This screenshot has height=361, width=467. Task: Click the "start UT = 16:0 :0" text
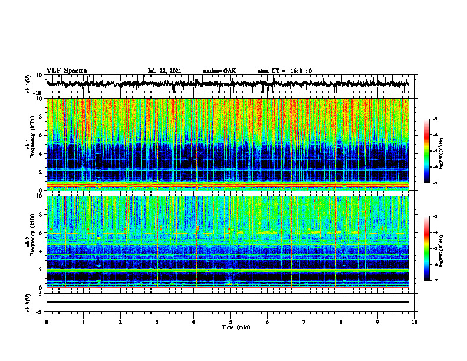pyautogui.click(x=285, y=71)
